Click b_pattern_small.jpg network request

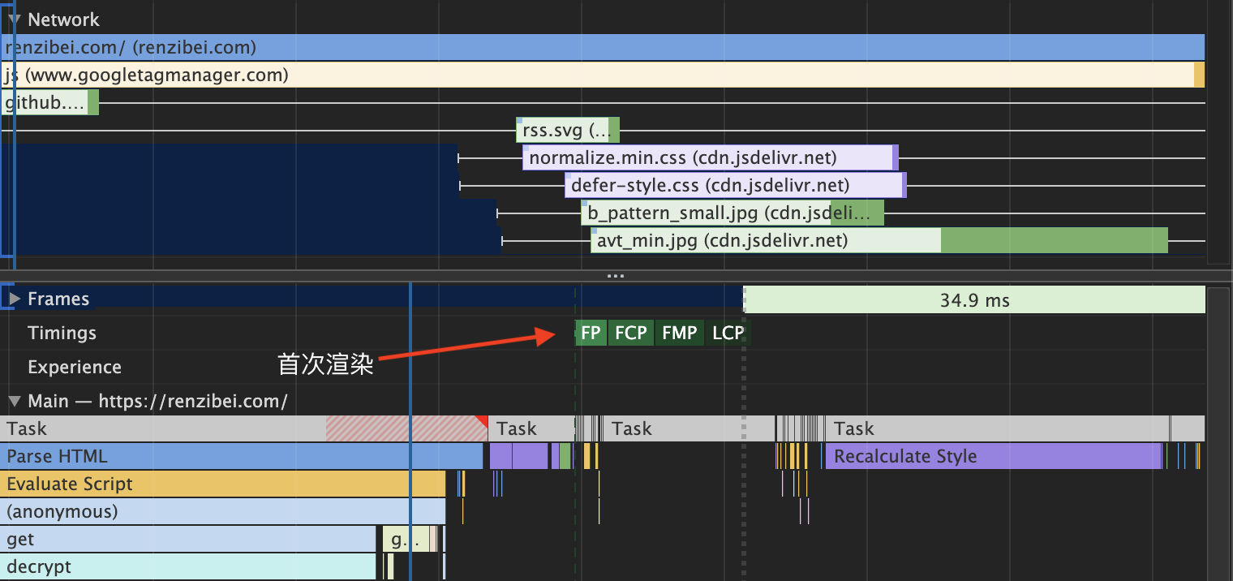[730, 213]
